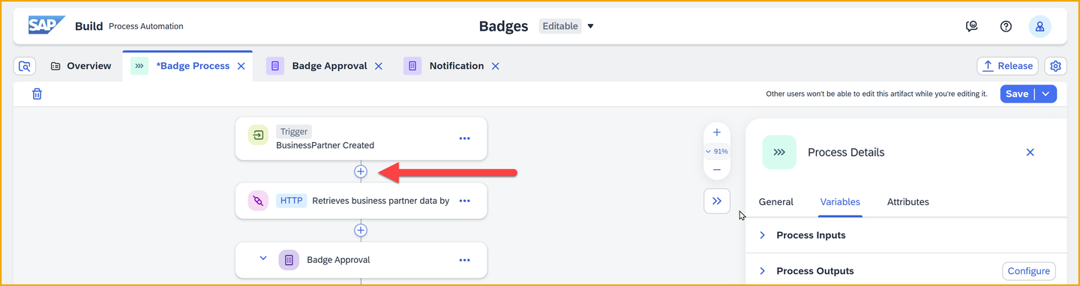This screenshot has height=286, width=1080.
Task: Open the help question mark icon
Action: [x=1006, y=26]
